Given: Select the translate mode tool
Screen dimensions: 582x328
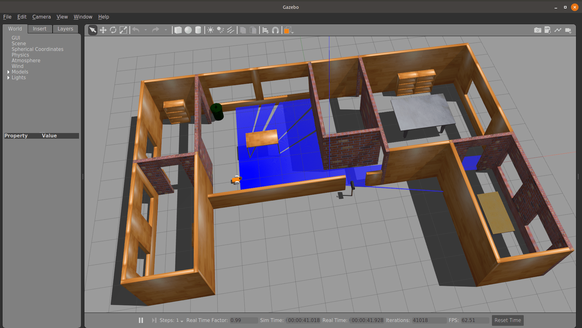Looking at the screenshot, I should click(103, 30).
